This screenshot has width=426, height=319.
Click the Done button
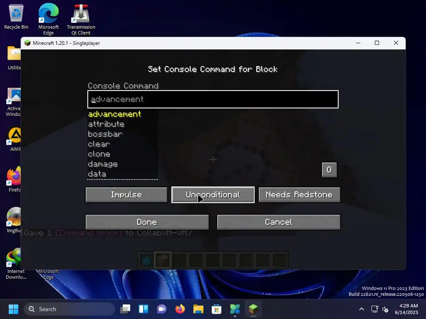point(147,222)
